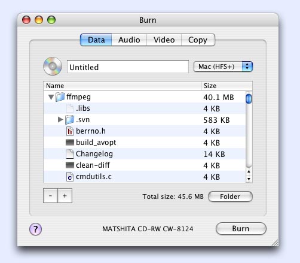Open help with the question mark button

point(36,229)
